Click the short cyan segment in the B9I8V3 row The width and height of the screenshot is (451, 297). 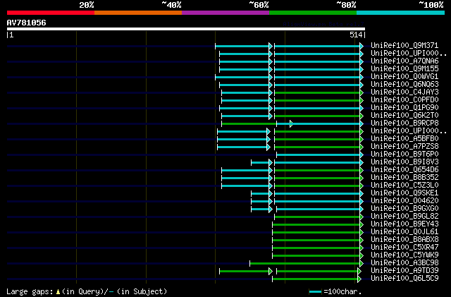261,163
